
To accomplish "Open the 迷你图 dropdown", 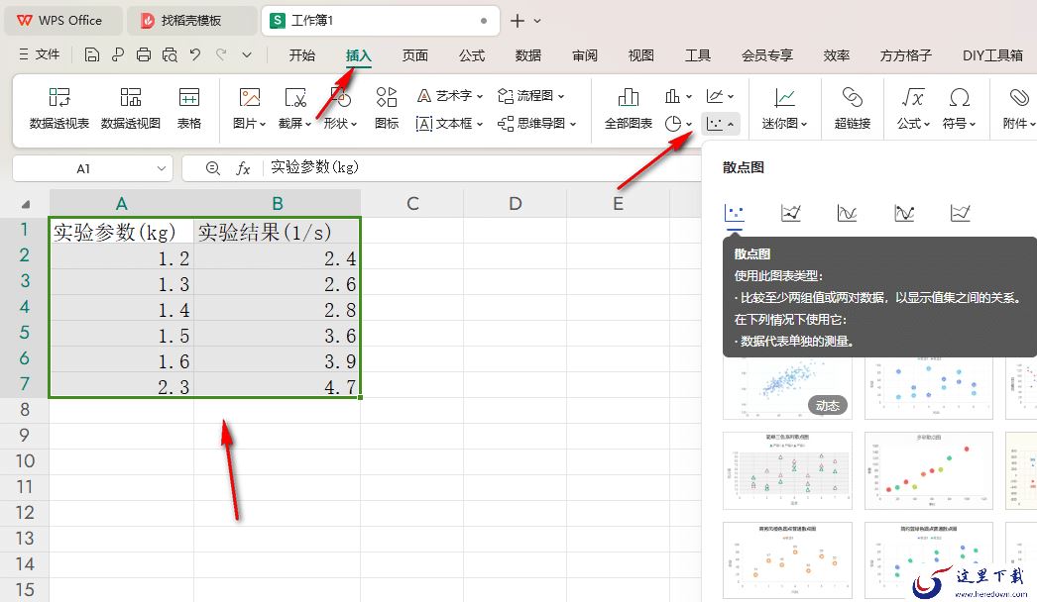I will 784,108.
